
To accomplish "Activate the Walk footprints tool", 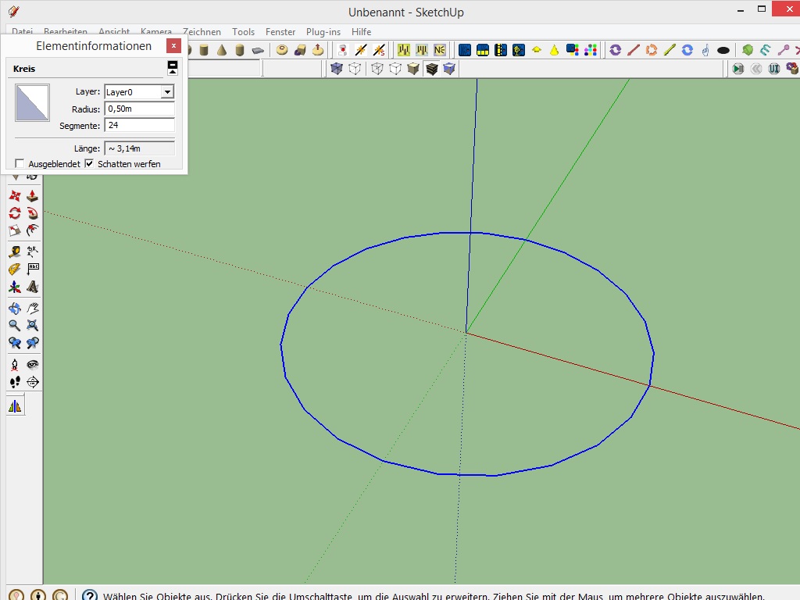I will (15, 382).
